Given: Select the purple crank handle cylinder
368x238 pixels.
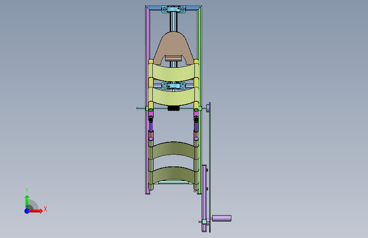Looking at the screenshot, I should (222, 218).
